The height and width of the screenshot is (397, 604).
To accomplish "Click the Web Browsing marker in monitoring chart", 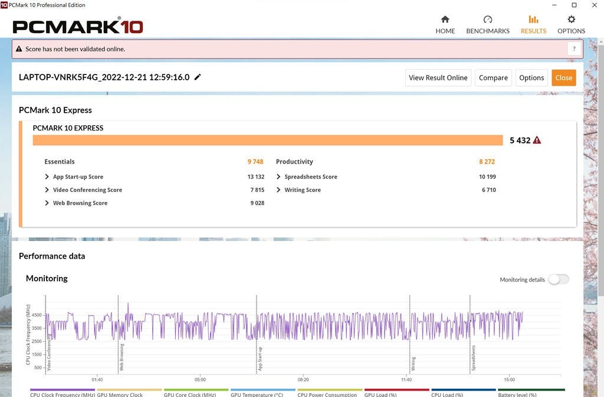I will pyautogui.click(x=122, y=357).
